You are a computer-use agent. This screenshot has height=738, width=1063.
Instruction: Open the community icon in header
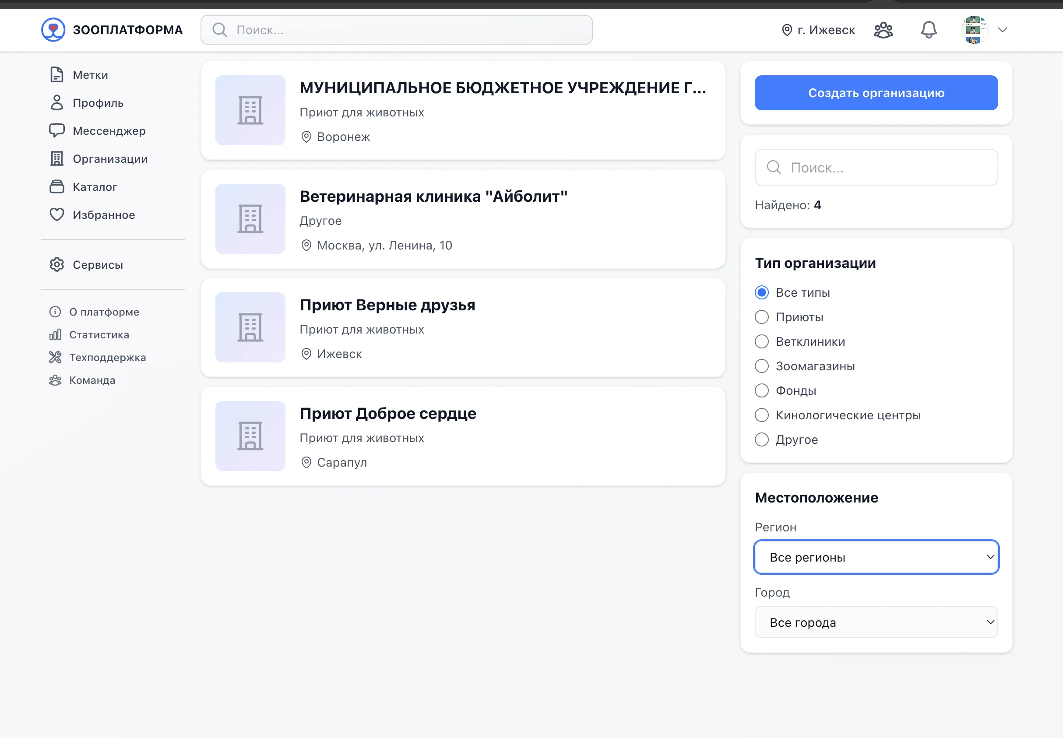[x=883, y=29]
